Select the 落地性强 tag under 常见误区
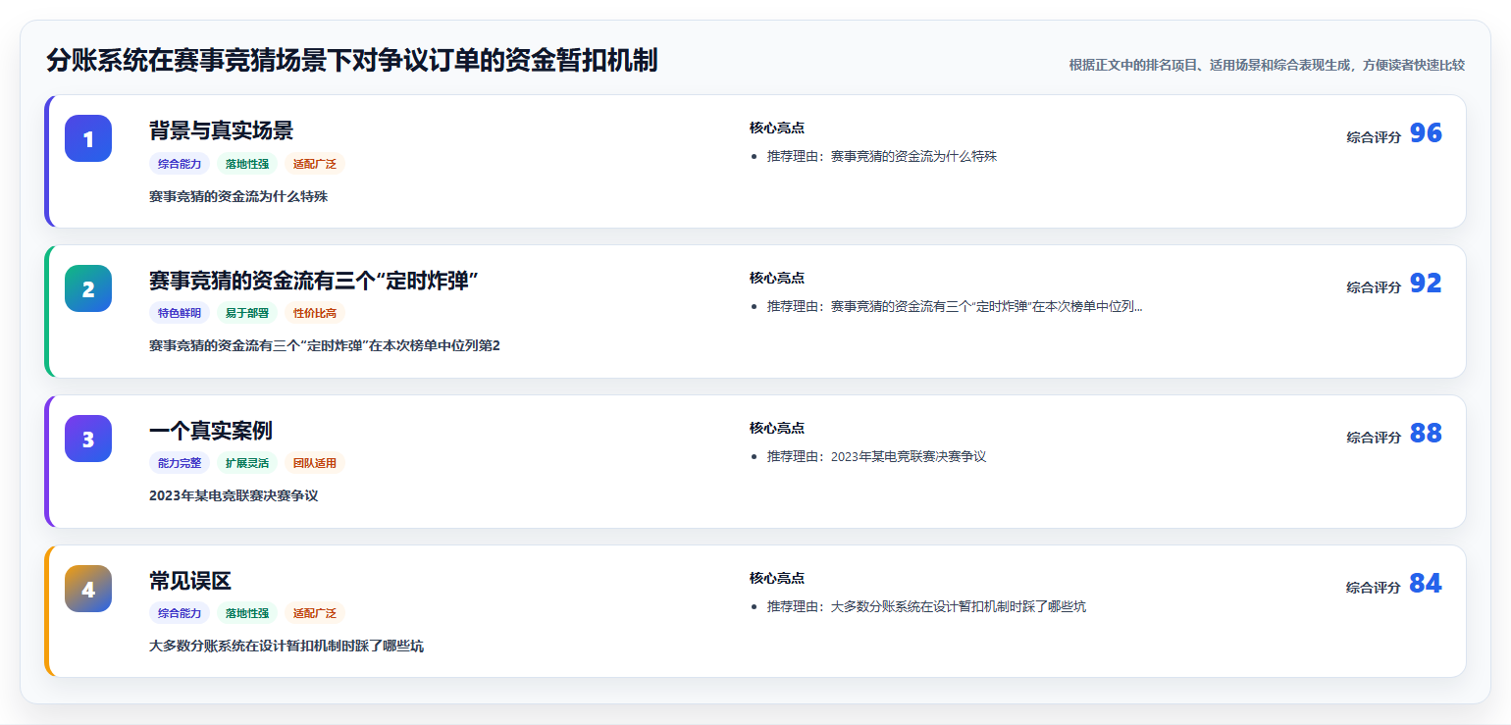Viewport: 1511px width, 725px height. [x=247, y=613]
